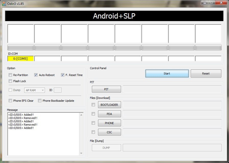Image resolution: width=229 pixels, height=163 pixels.
Task: Choose a PHONE modem file
Action: (109, 123)
